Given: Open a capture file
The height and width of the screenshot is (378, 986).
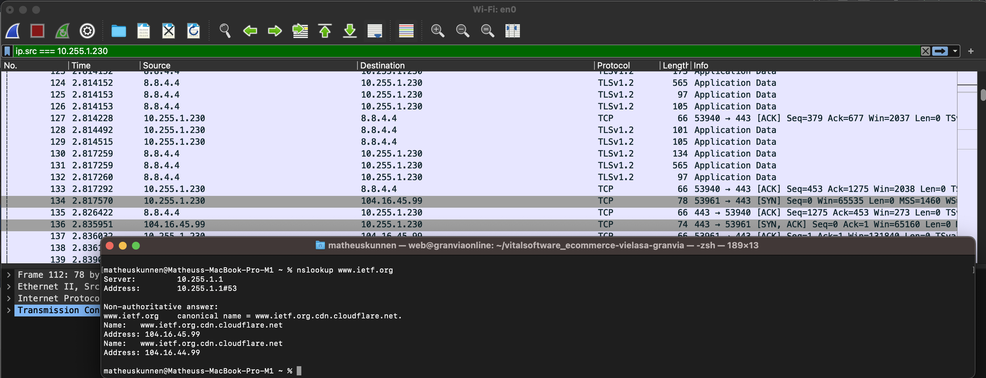Looking at the screenshot, I should pyautogui.click(x=118, y=30).
